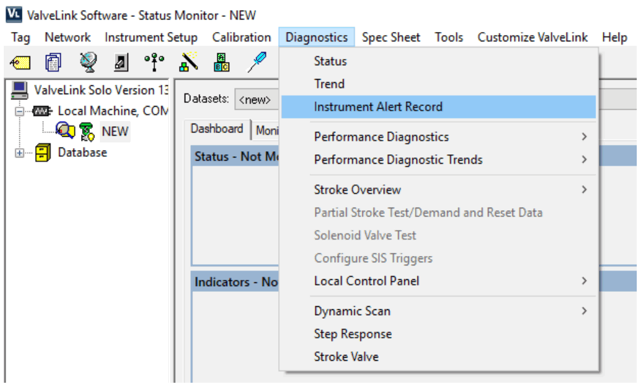
Task: Collapse the Local Machine tree node
Action: click(20, 111)
